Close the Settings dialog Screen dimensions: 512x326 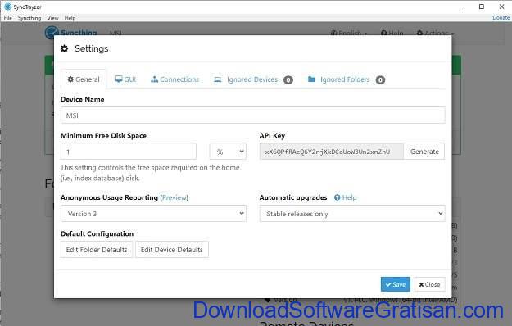tap(430, 284)
